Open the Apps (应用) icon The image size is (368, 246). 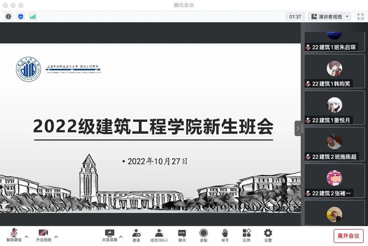tap(246, 235)
